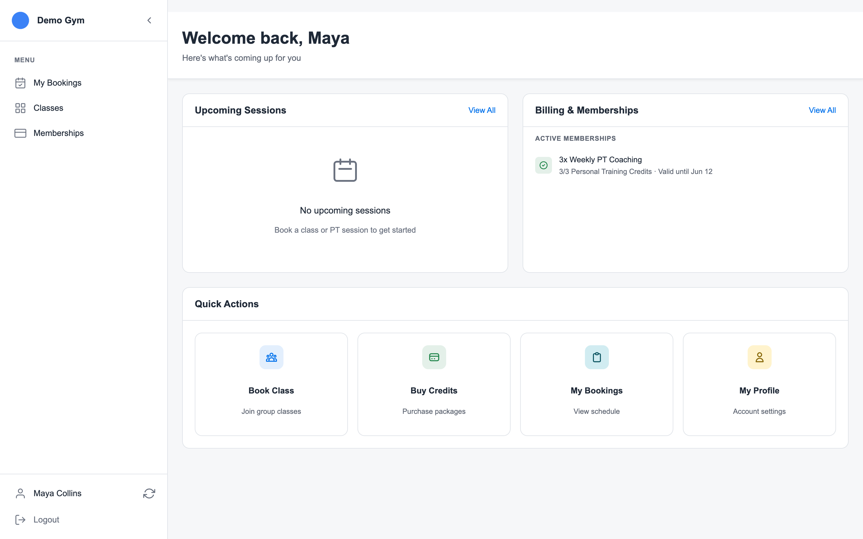Click the Demo Gym blue logo circle
863x539 pixels.
point(20,20)
